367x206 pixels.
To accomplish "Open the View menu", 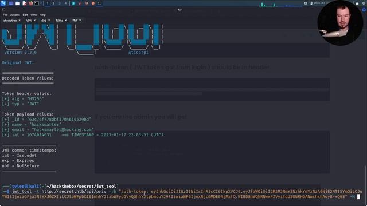I will pos(33,15).
